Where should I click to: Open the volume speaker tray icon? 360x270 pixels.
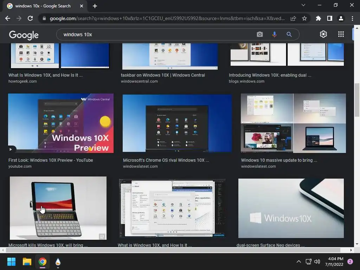pyautogui.click(x=317, y=262)
